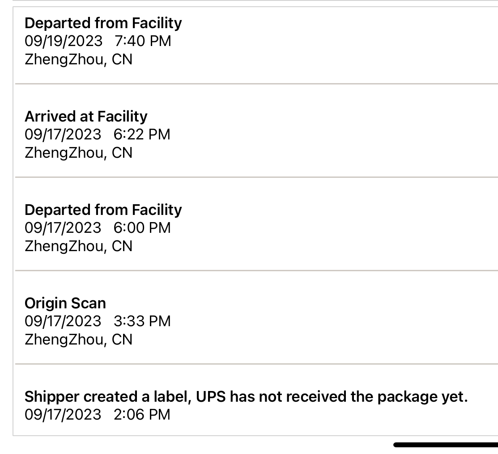Image resolution: width=498 pixels, height=454 pixels.
Task: Tap the 7:40 PM time
Action: (143, 41)
